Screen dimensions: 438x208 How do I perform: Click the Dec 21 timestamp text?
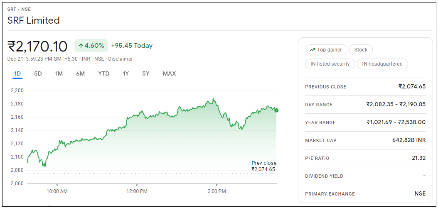pos(42,59)
